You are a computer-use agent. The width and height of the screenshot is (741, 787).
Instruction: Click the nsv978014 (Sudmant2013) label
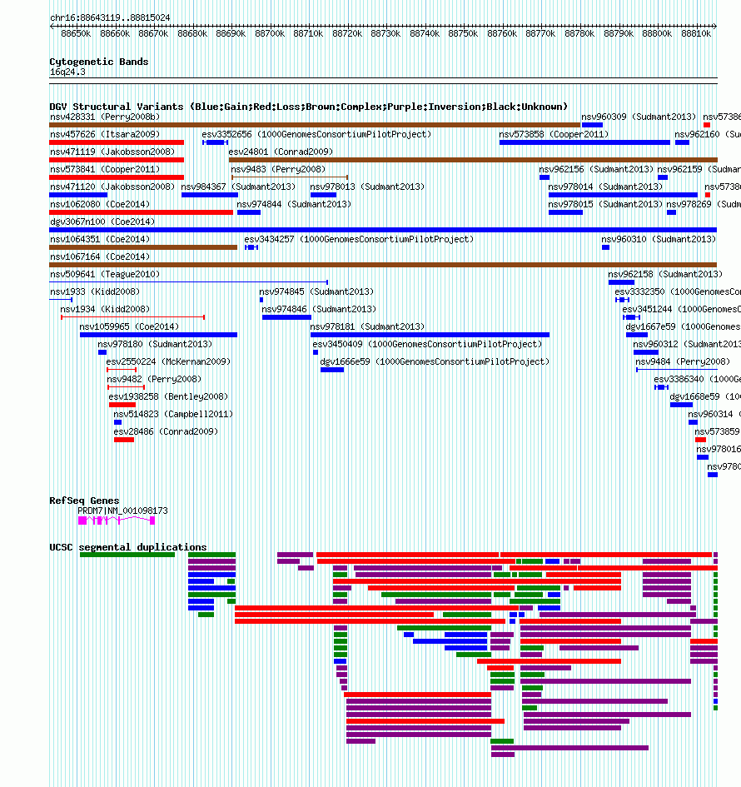pyautogui.click(x=605, y=187)
